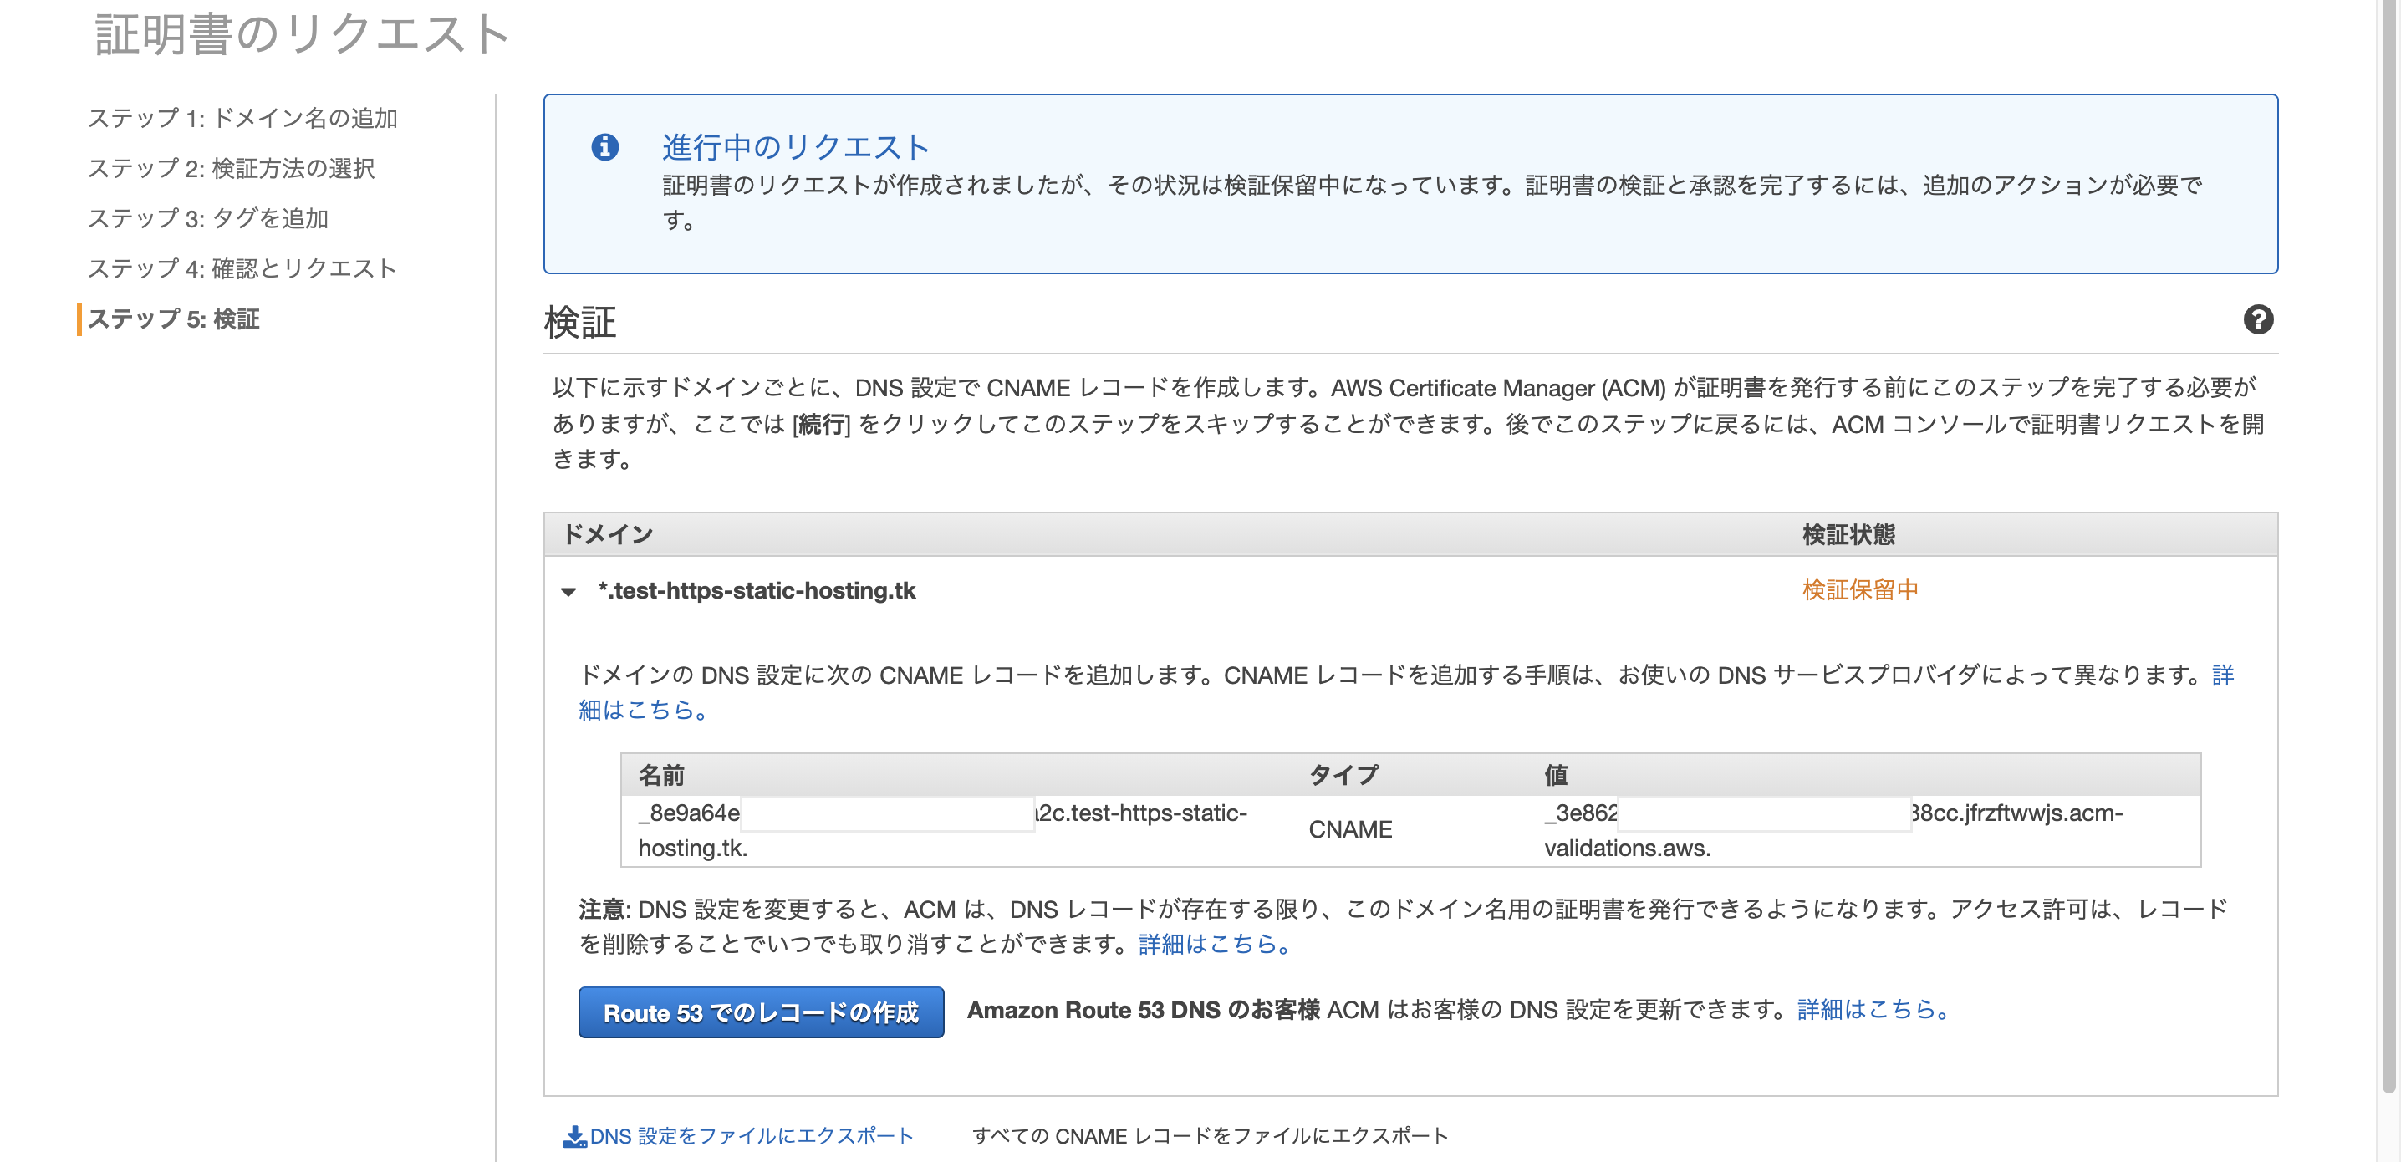Open DNS 設定をファイルにエクスポート link

752,1136
